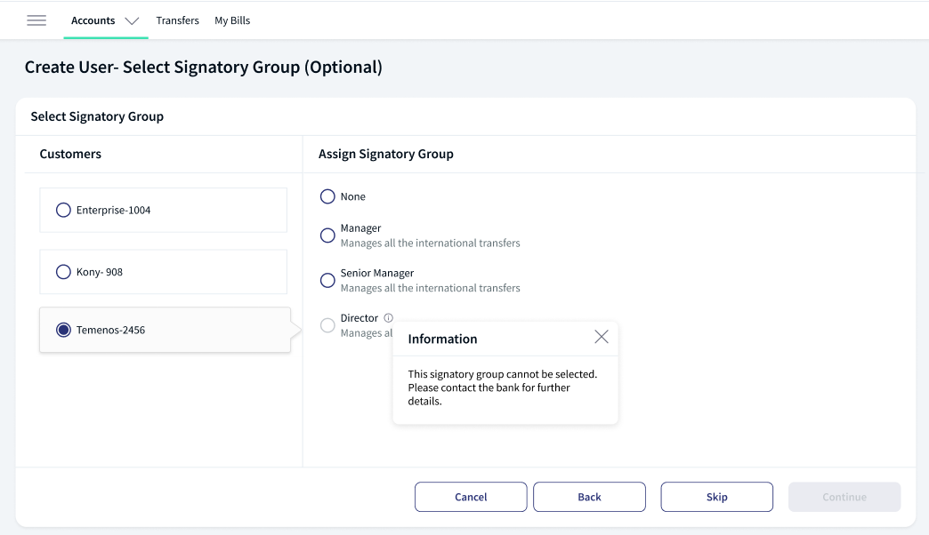Select Temenos-2456 customer radio button
Image resolution: width=929 pixels, height=535 pixels.
tap(63, 330)
